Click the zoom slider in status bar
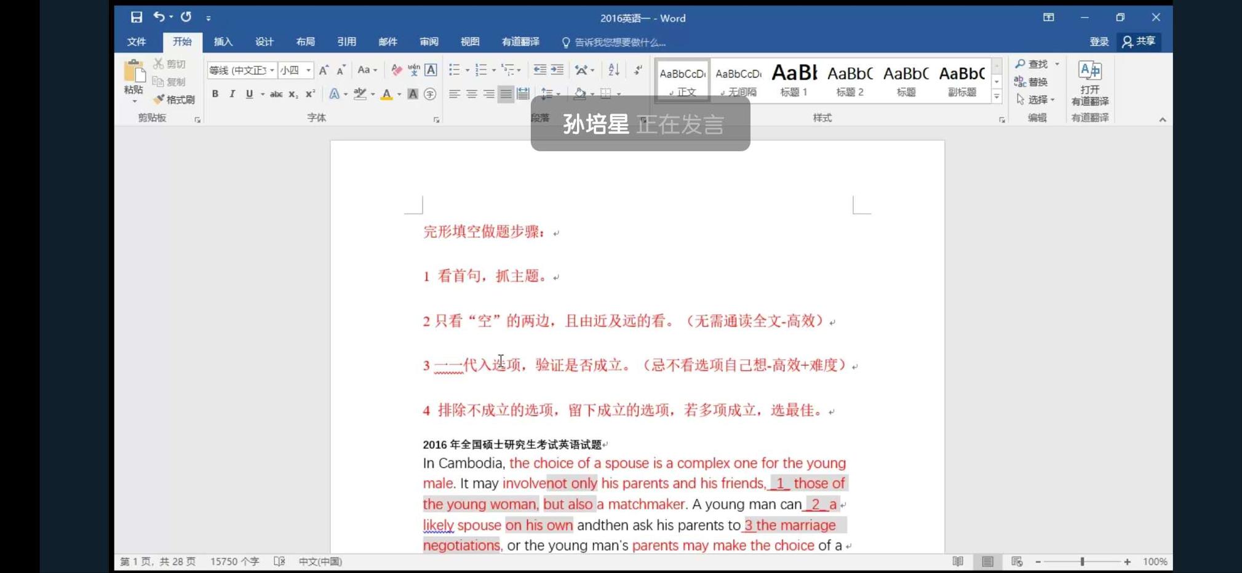1242x573 pixels. tap(1082, 561)
